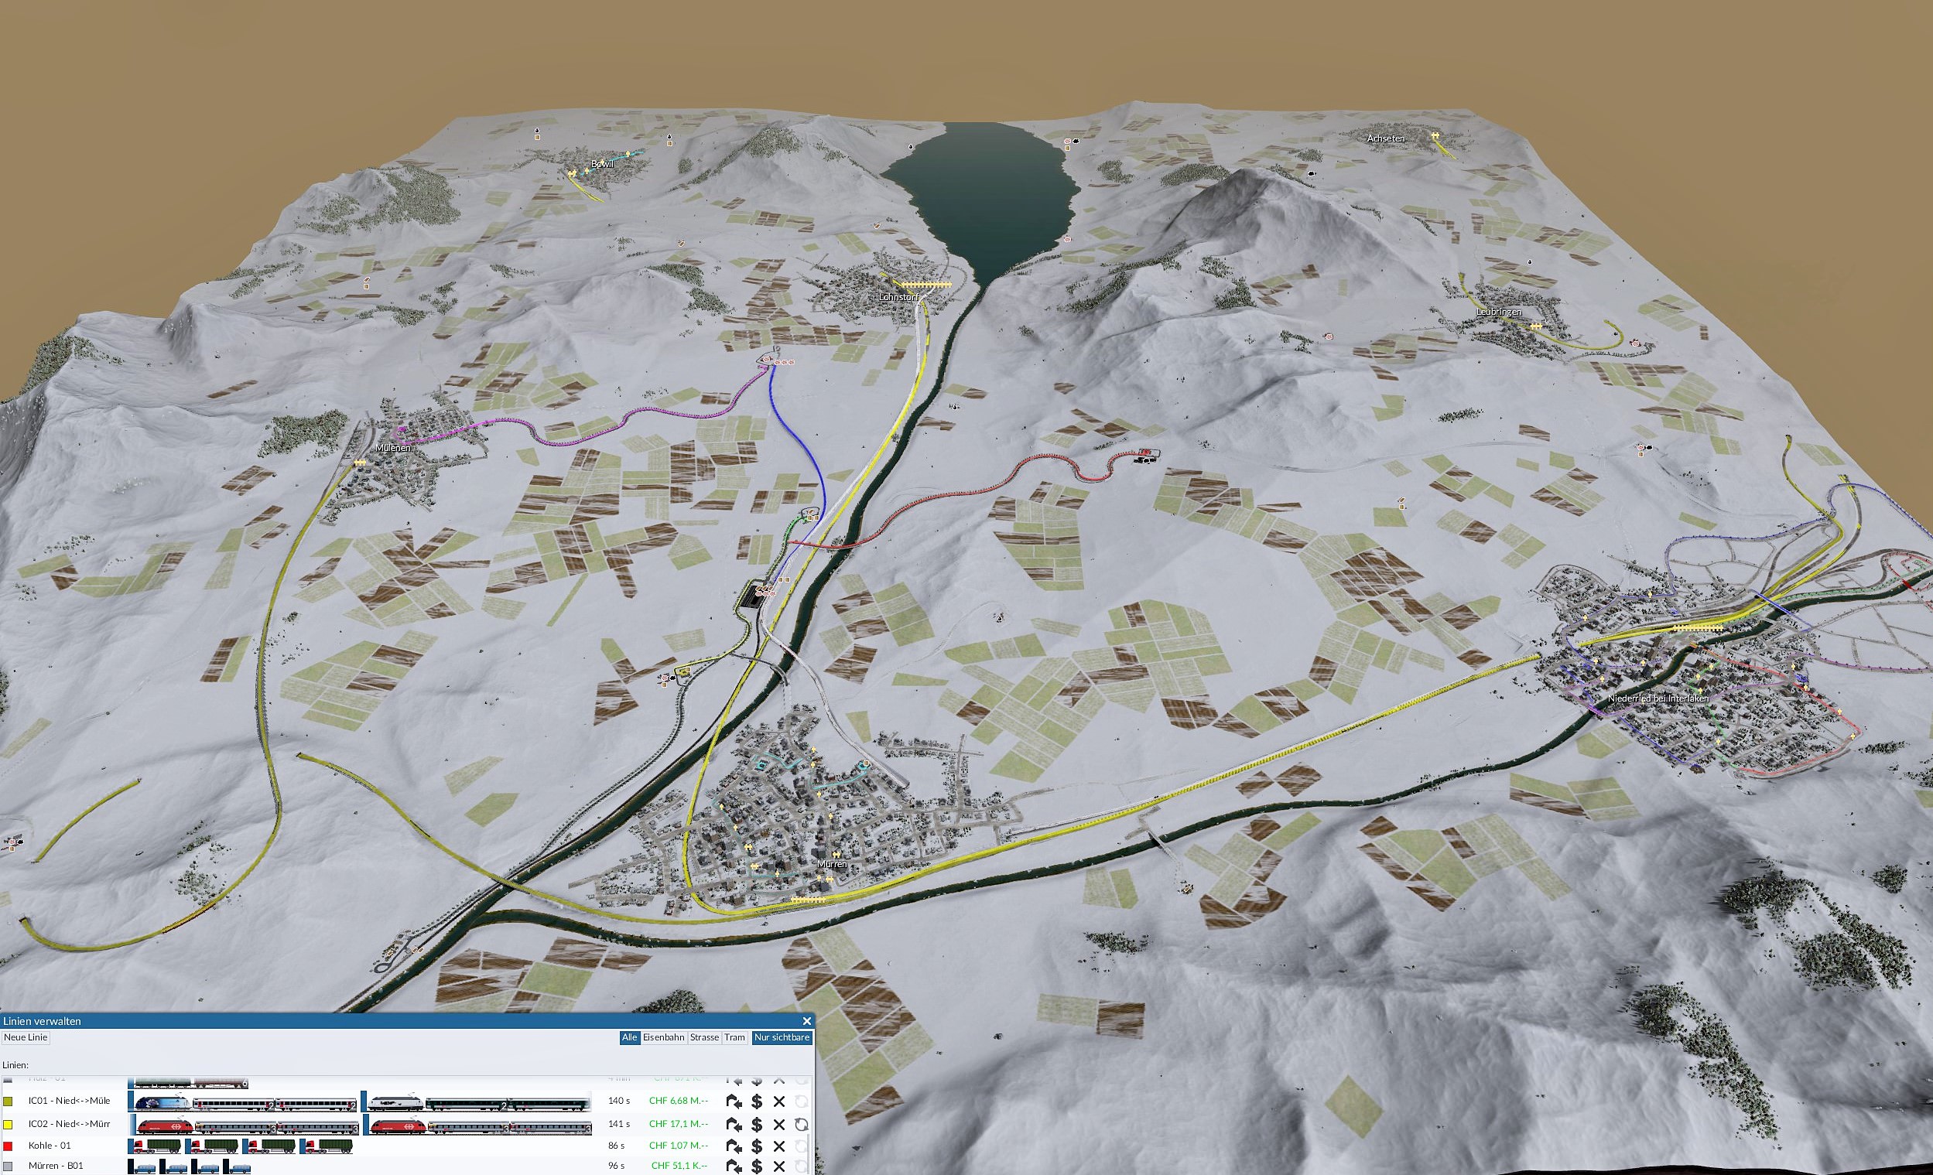Open color swatch for IC01 line
This screenshot has width=1933, height=1175.
(x=8, y=1102)
